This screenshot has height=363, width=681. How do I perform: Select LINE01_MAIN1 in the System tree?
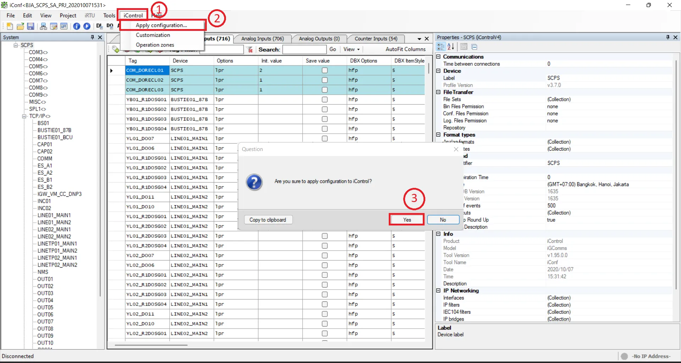(54, 215)
